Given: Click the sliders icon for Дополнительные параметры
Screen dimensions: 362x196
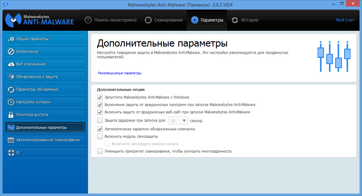Looking at the screenshot, I should click(x=11, y=127).
